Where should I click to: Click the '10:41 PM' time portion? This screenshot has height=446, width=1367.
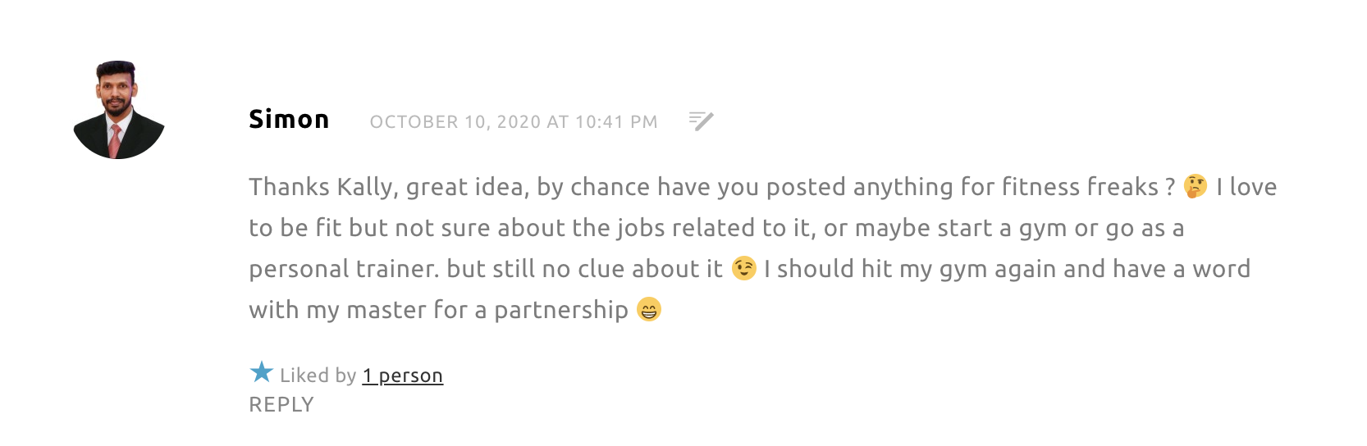coord(615,122)
